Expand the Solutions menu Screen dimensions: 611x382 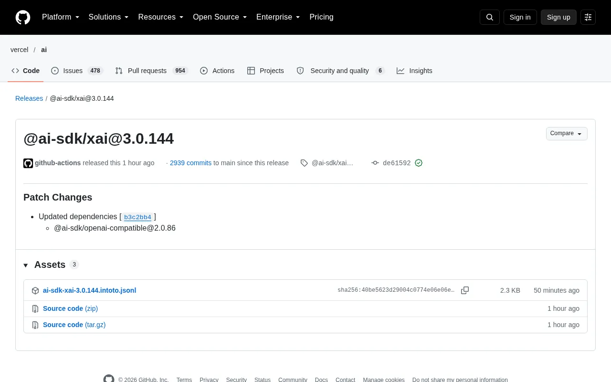coord(109,17)
